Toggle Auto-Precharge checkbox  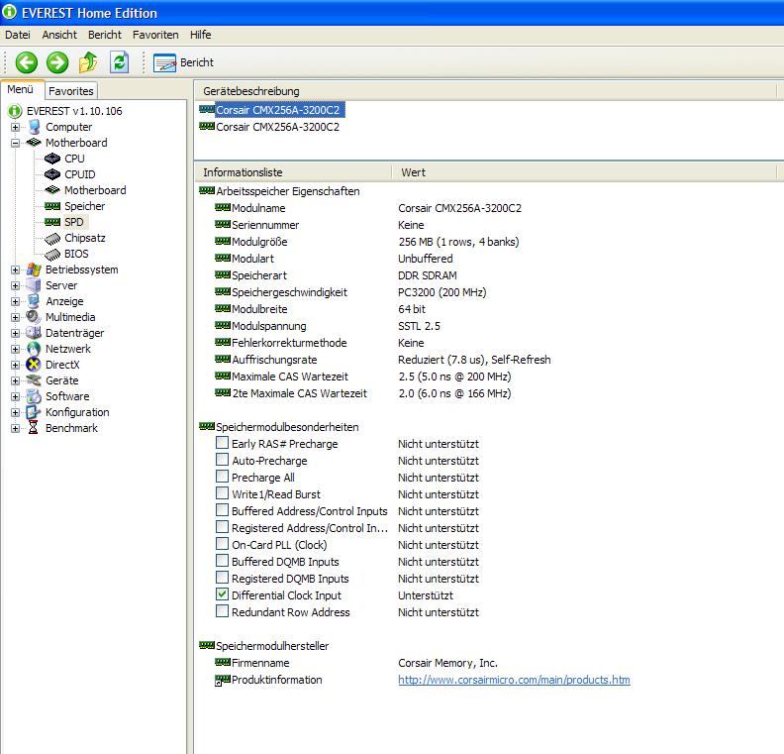222,460
